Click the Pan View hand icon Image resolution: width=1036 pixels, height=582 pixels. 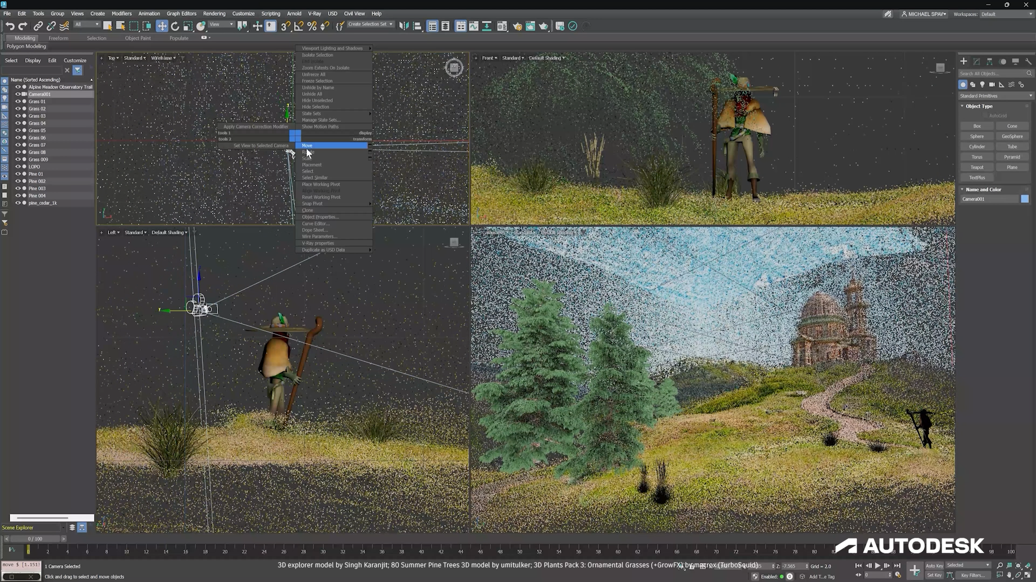click(1009, 576)
